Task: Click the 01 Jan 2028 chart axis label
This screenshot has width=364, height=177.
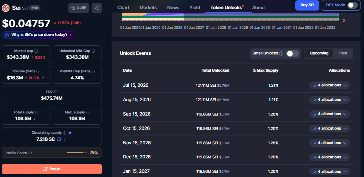Action: point(216,27)
